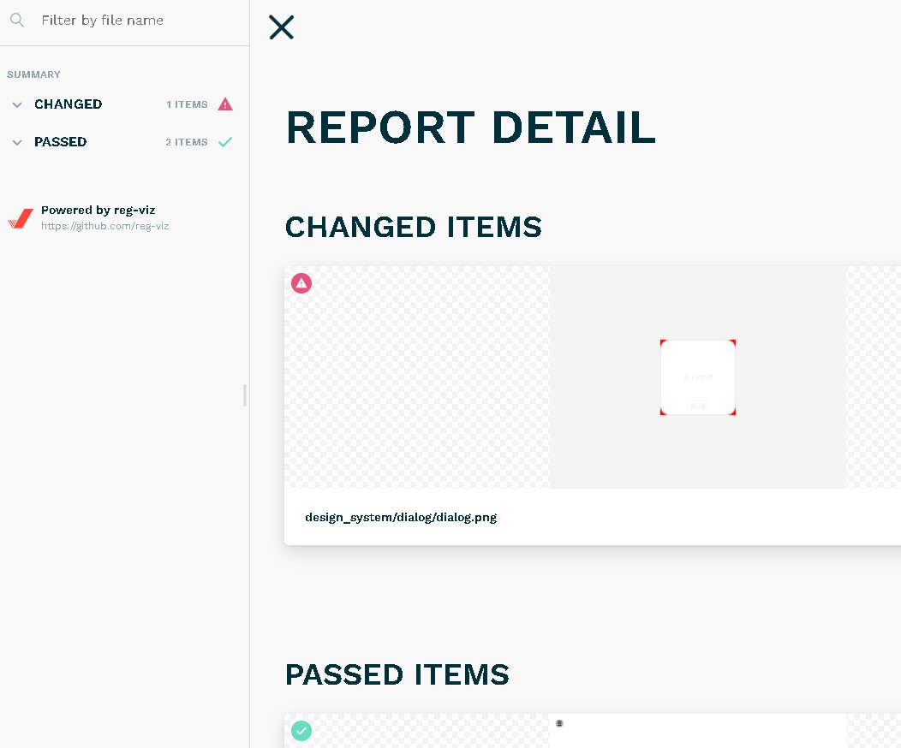Open the dialog.png diff thumbnail
Screen dimensions: 901x748
click(697, 377)
